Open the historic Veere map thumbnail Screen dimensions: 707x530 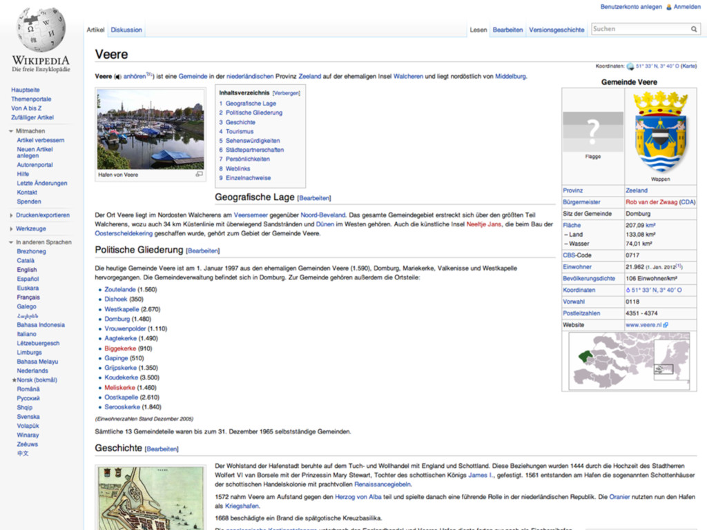click(151, 498)
